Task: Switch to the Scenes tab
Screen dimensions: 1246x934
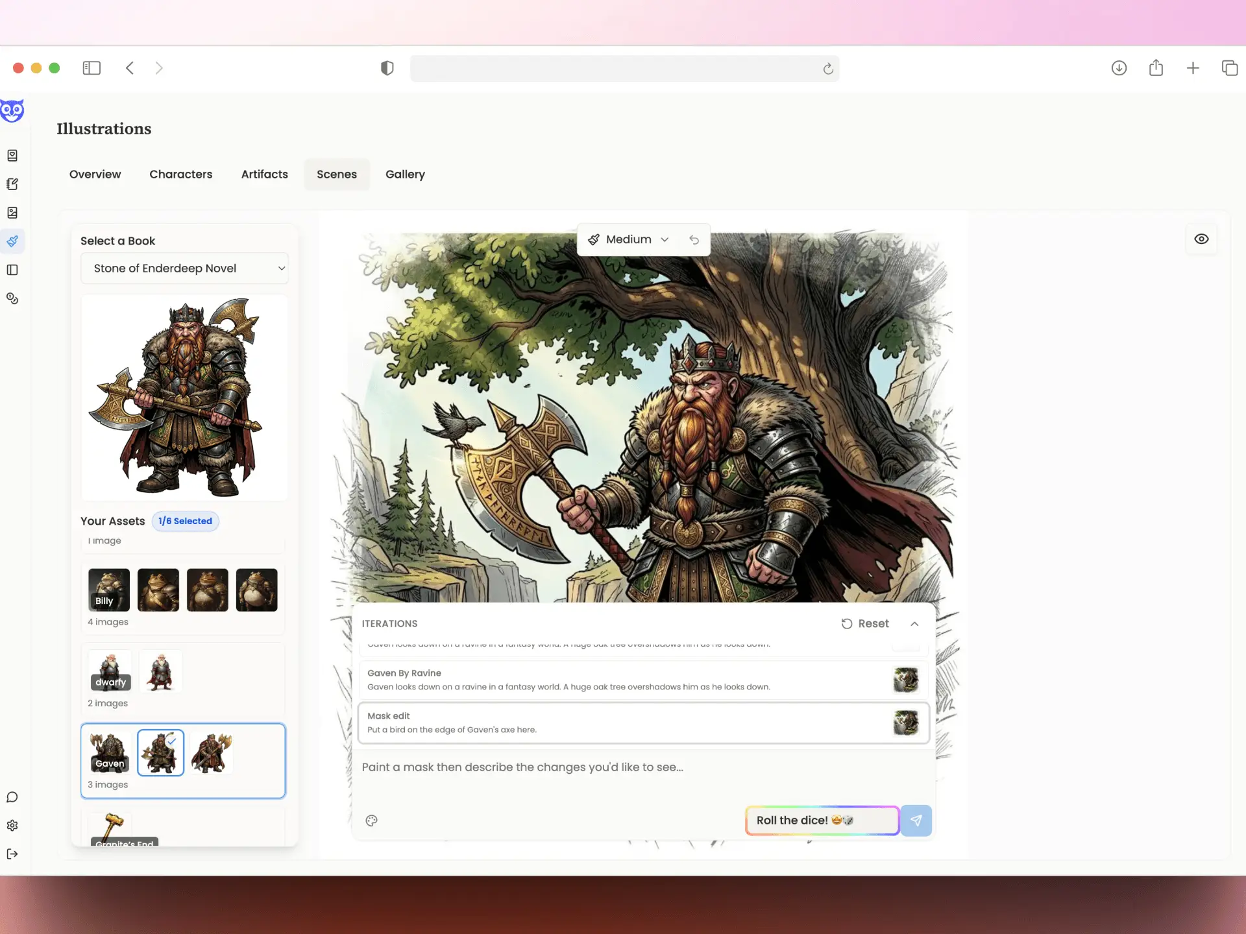Action: [x=337, y=174]
